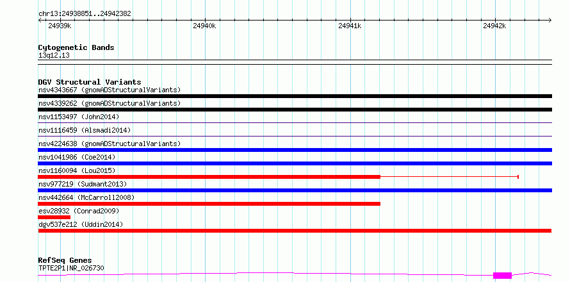
Task: Open the nsv442664 (McCarroll2008) label
Action: [86, 197]
